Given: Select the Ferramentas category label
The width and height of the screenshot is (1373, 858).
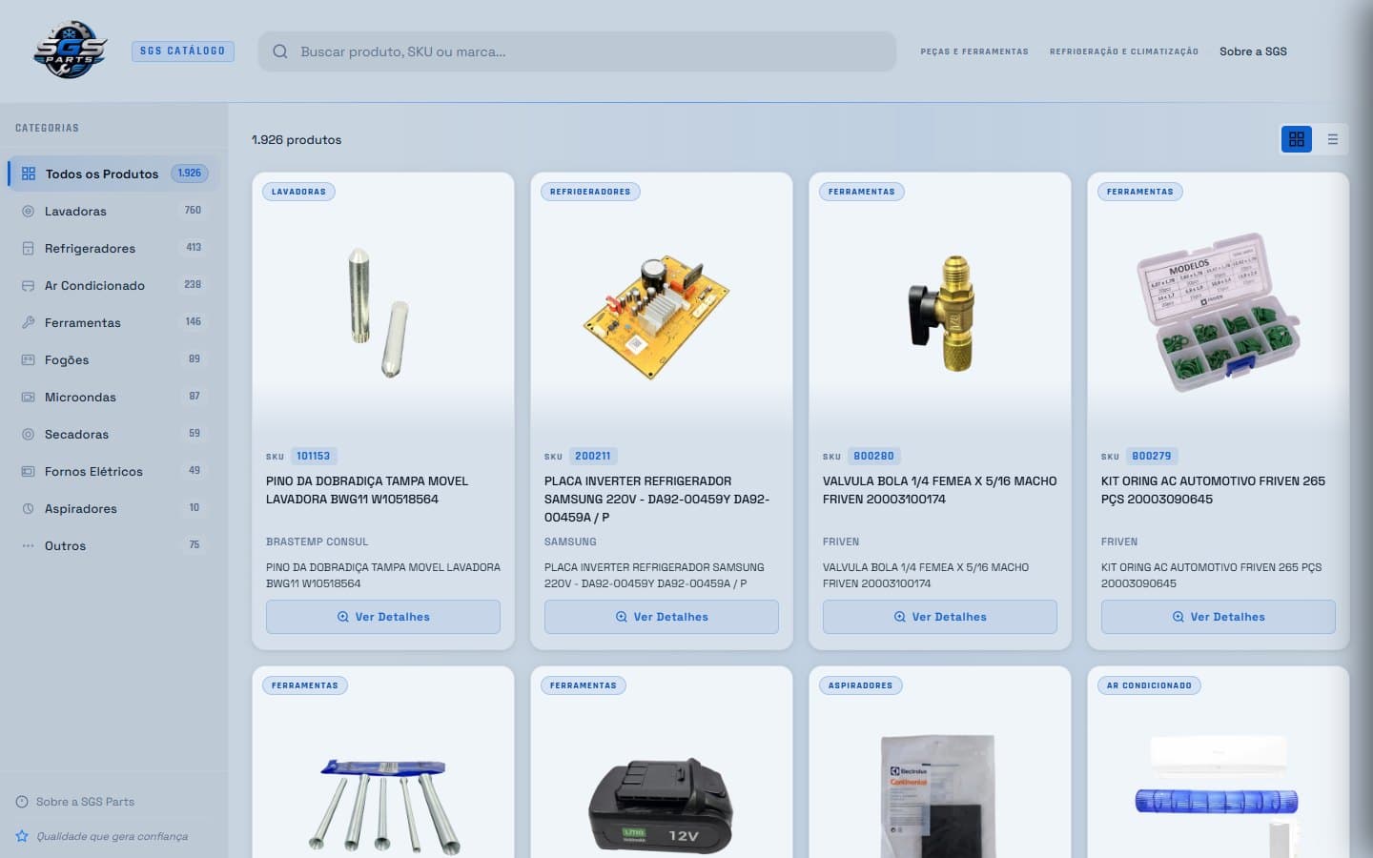Looking at the screenshot, I should click(83, 322).
